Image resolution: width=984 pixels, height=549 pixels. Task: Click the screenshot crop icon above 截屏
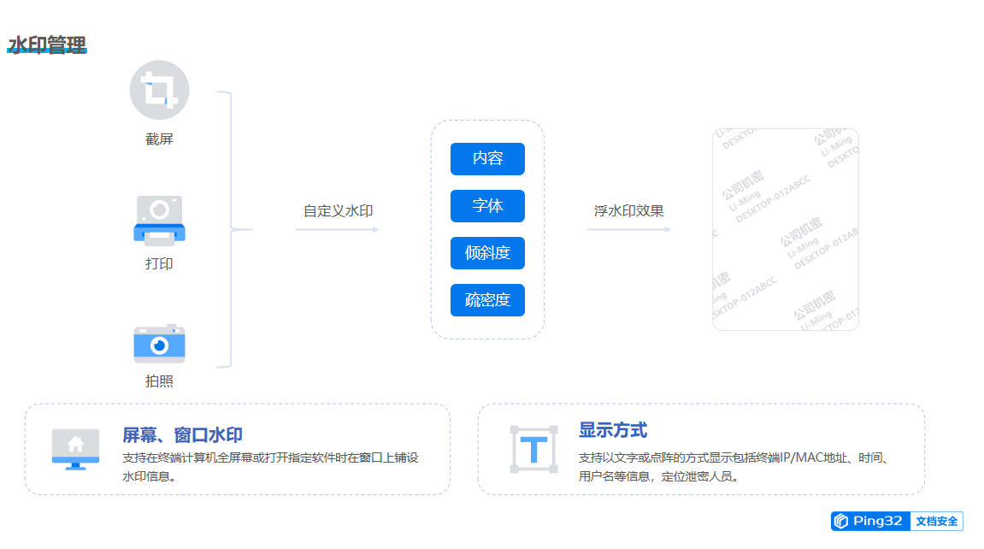[159, 90]
